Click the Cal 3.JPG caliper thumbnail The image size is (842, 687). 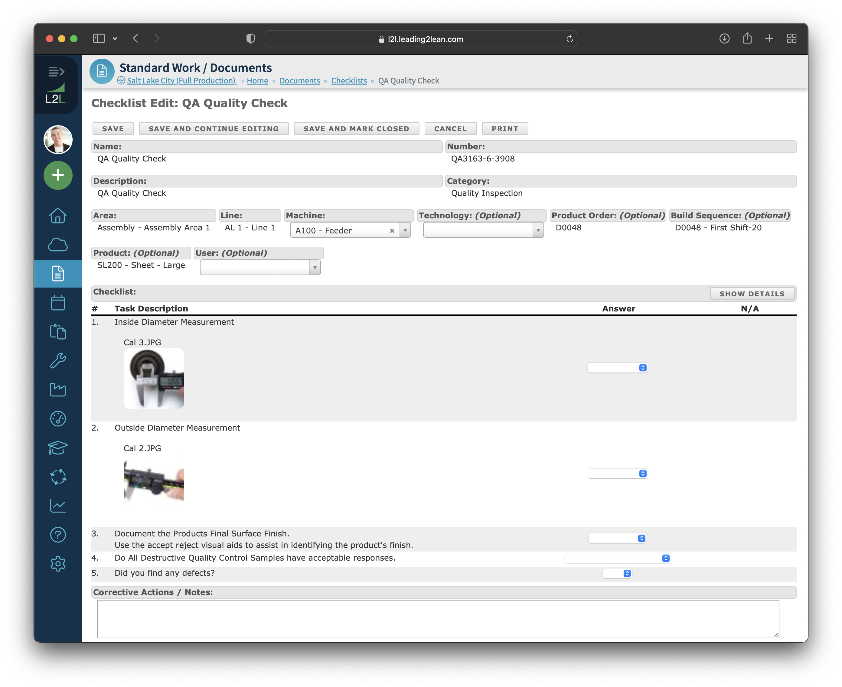pyautogui.click(x=154, y=379)
